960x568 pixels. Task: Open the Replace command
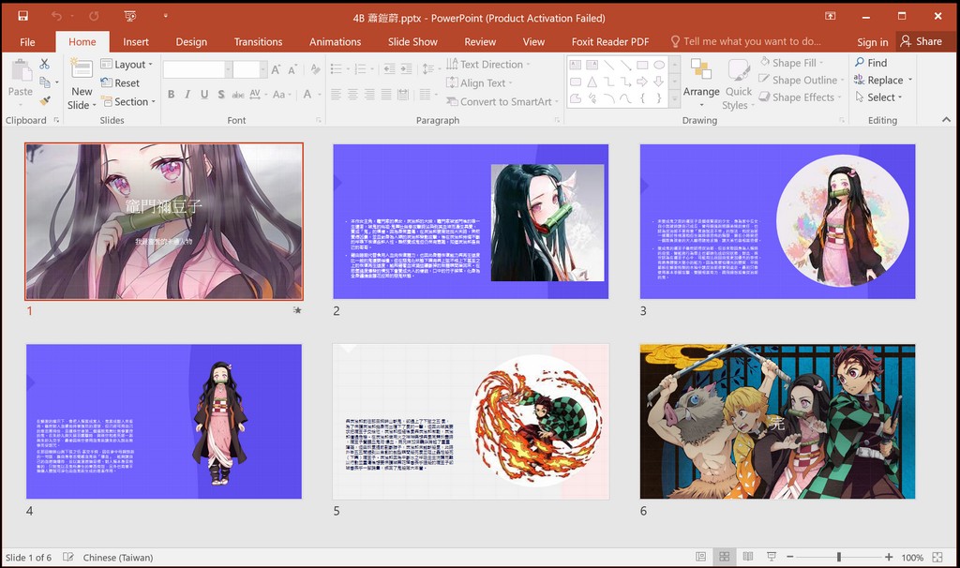883,80
